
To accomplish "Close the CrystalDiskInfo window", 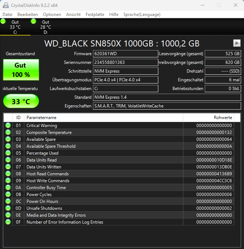I will pyautogui.click(x=236, y=5).
